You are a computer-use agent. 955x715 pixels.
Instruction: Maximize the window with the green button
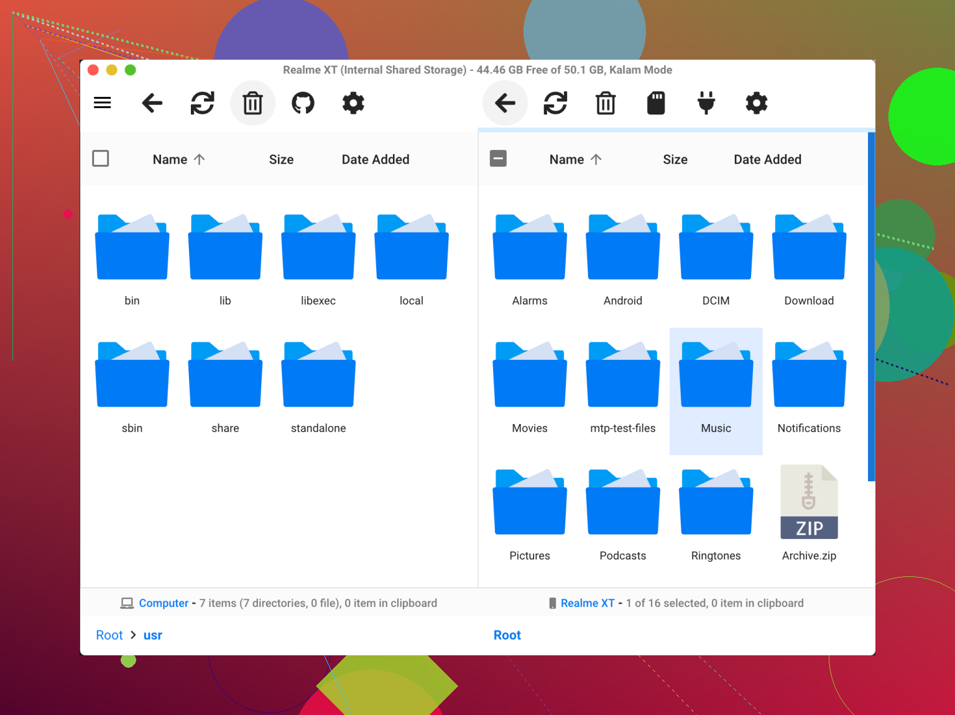[131, 70]
